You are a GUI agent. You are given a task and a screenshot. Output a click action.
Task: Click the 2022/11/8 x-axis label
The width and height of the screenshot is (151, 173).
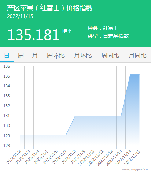pyautogui.click(x=69, y=157)
